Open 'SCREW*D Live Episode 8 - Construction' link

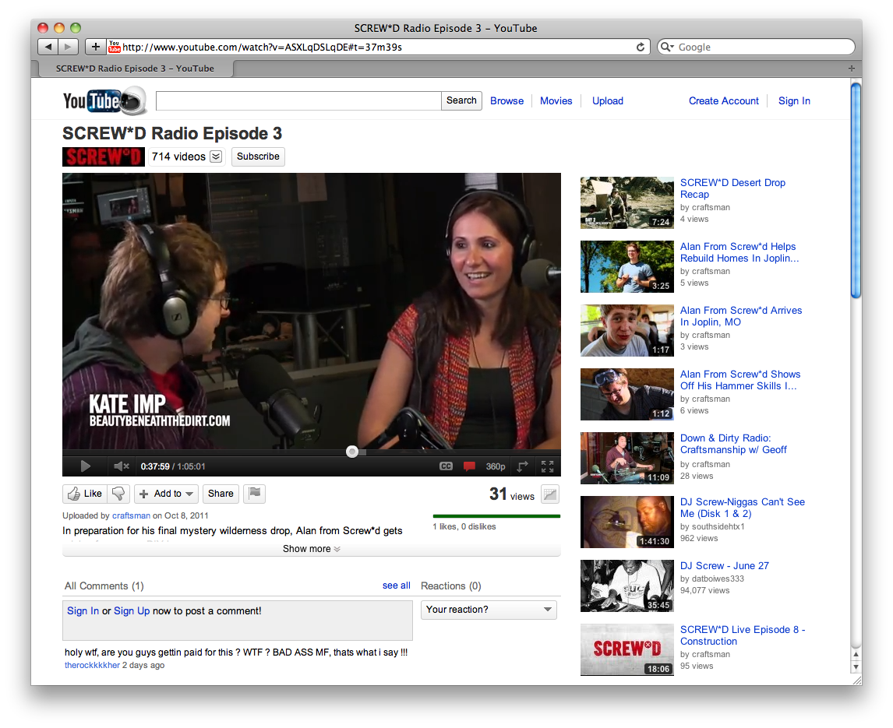coord(743,635)
